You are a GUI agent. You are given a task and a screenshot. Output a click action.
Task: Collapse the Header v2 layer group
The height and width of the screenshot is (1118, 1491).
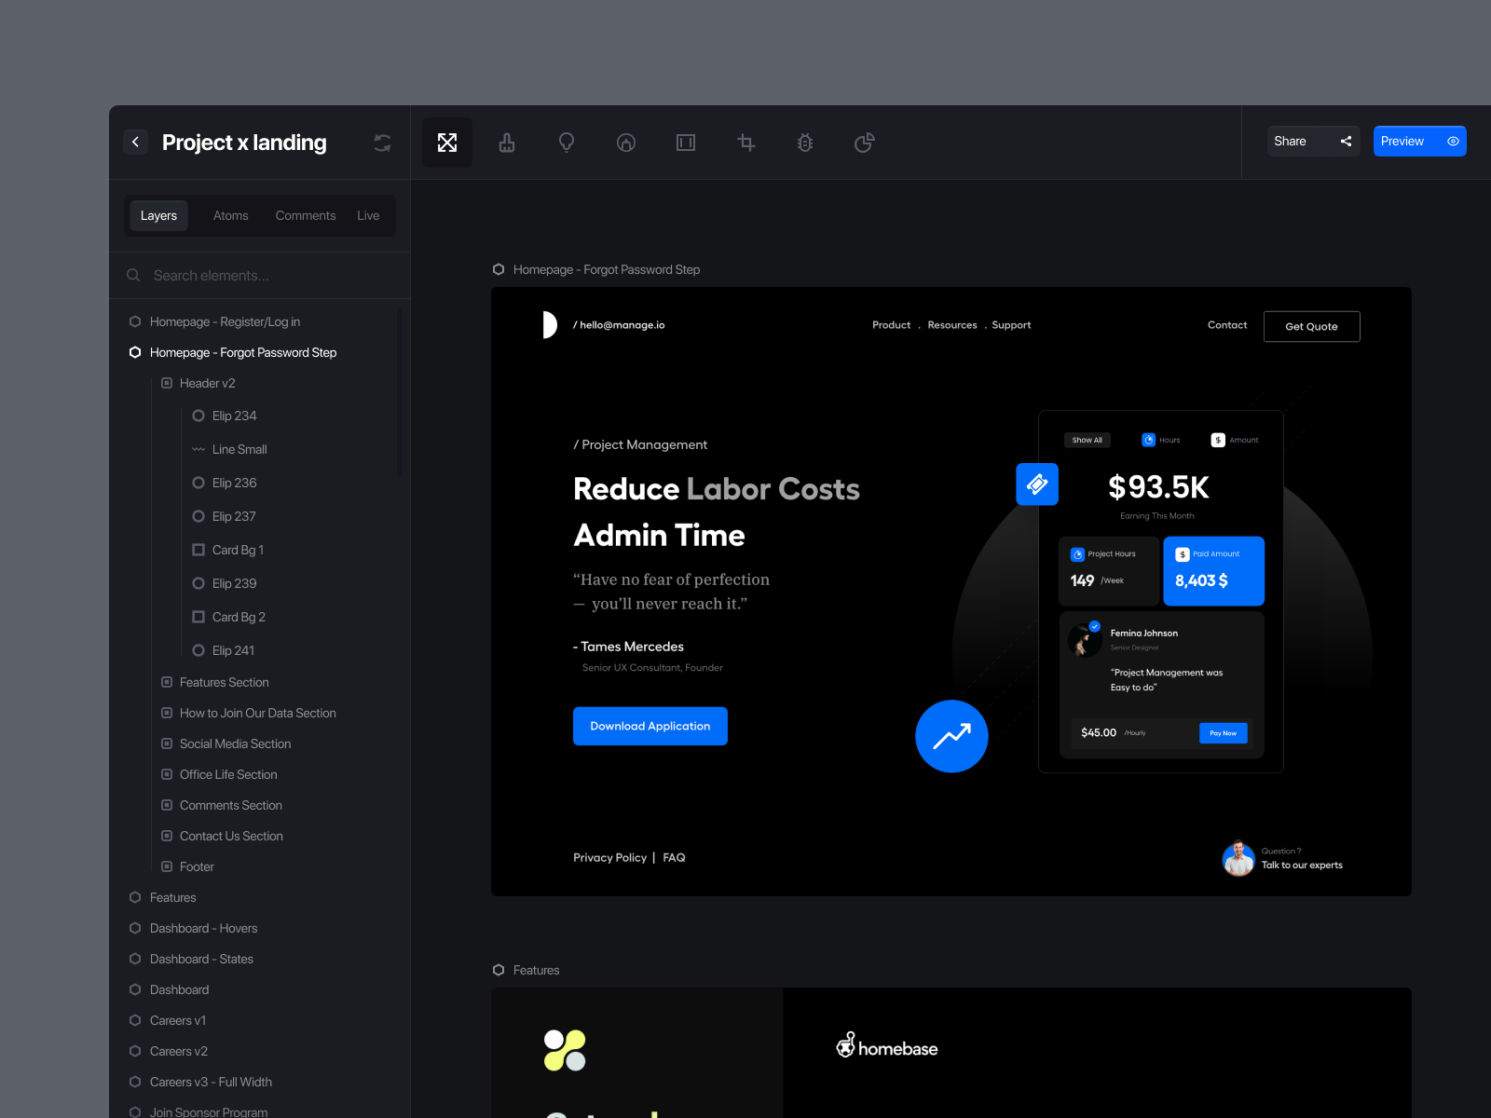pos(167,383)
